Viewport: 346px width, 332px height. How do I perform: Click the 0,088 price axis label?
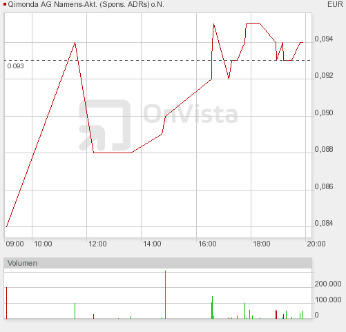[x=324, y=149]
